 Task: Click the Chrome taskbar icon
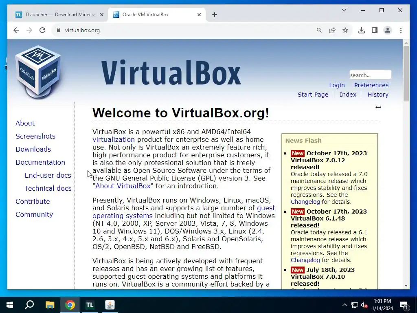pos(70,305)
